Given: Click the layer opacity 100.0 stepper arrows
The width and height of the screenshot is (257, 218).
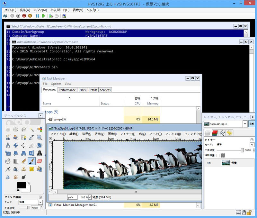Looking at the screenshot, I should tap(254, 150).
